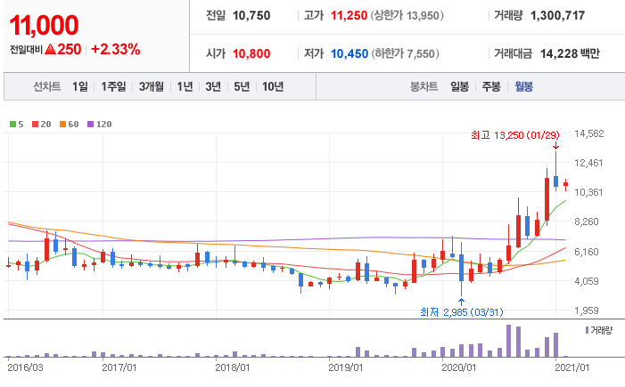Screen dimensions: 625x387
Task: Select the 월봉 candlestick chart
Action: [523, 86]
